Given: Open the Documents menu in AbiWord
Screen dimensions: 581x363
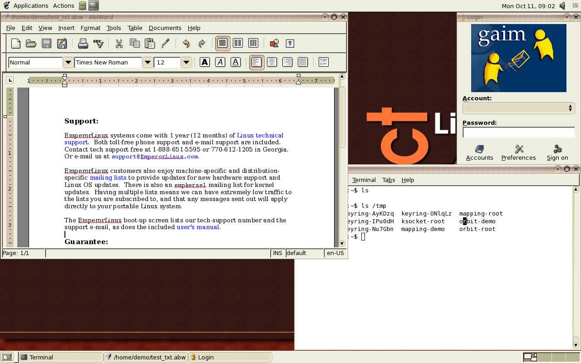Looking at the screenshot, I should pyautogui.click(x=165, y=28).
